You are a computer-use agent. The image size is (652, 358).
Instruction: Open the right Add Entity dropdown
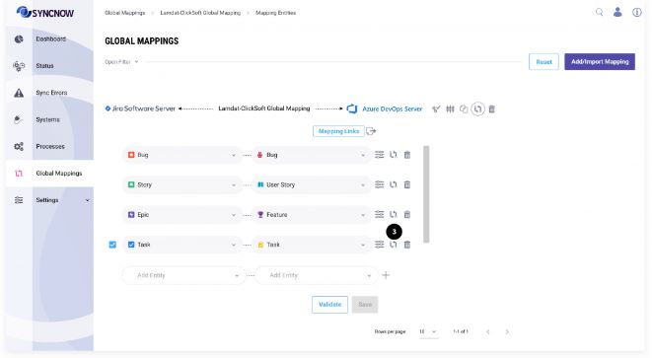click(x=317, y=275)
